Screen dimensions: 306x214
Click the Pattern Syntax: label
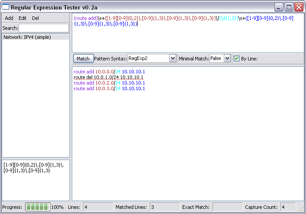110,59
